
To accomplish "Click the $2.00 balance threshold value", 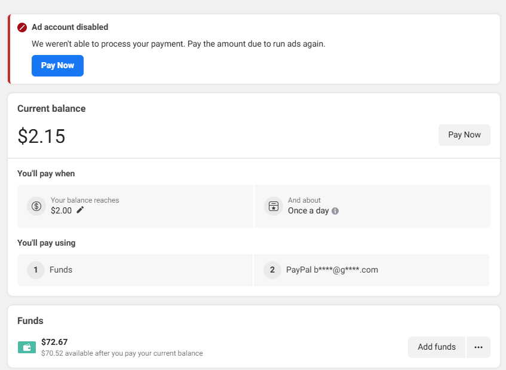I will [x=61, y=210].
